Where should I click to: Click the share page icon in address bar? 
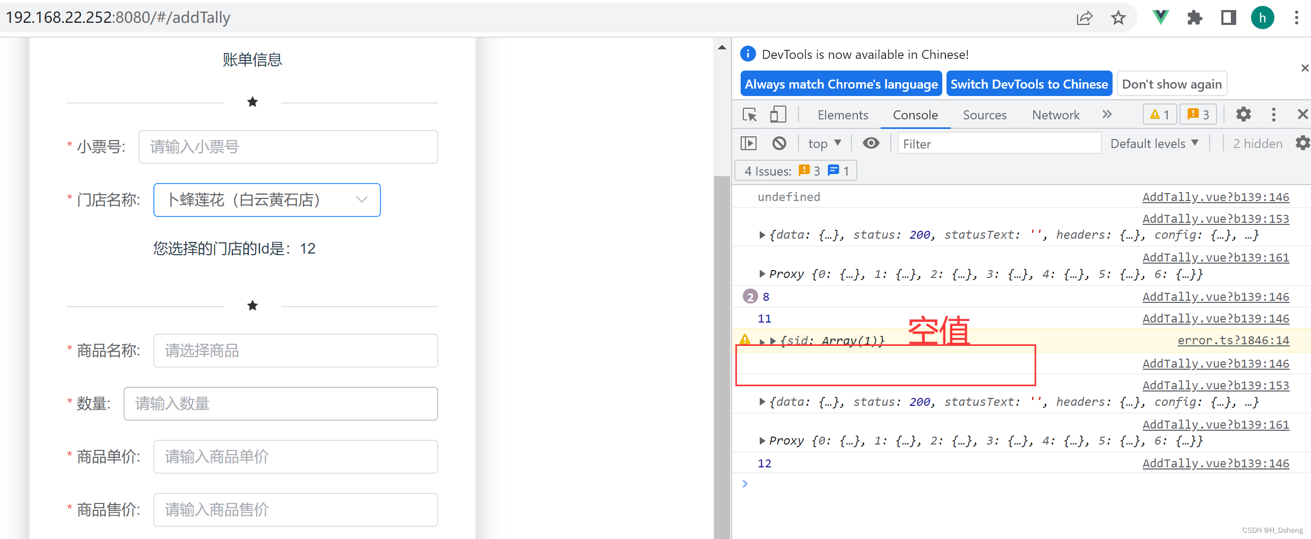(x=1084, y=18)
